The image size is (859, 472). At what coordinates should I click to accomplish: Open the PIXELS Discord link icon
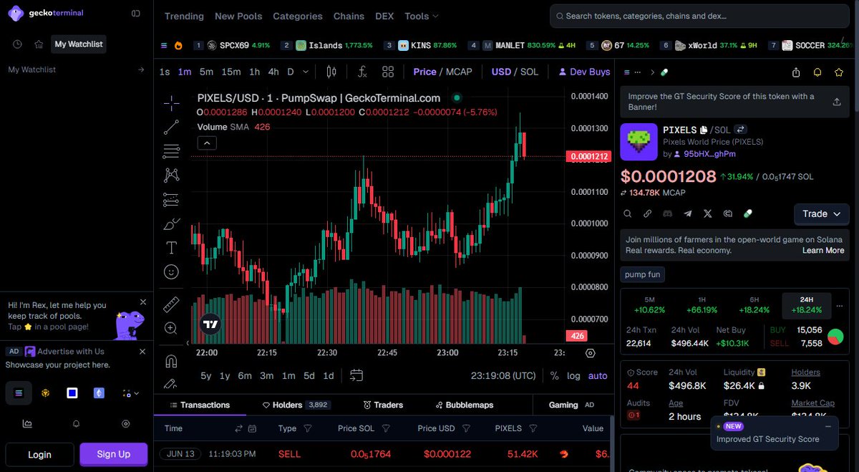[x=668, y=213]
